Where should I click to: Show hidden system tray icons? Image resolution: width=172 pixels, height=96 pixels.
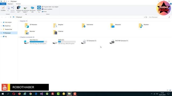point(152,94)
